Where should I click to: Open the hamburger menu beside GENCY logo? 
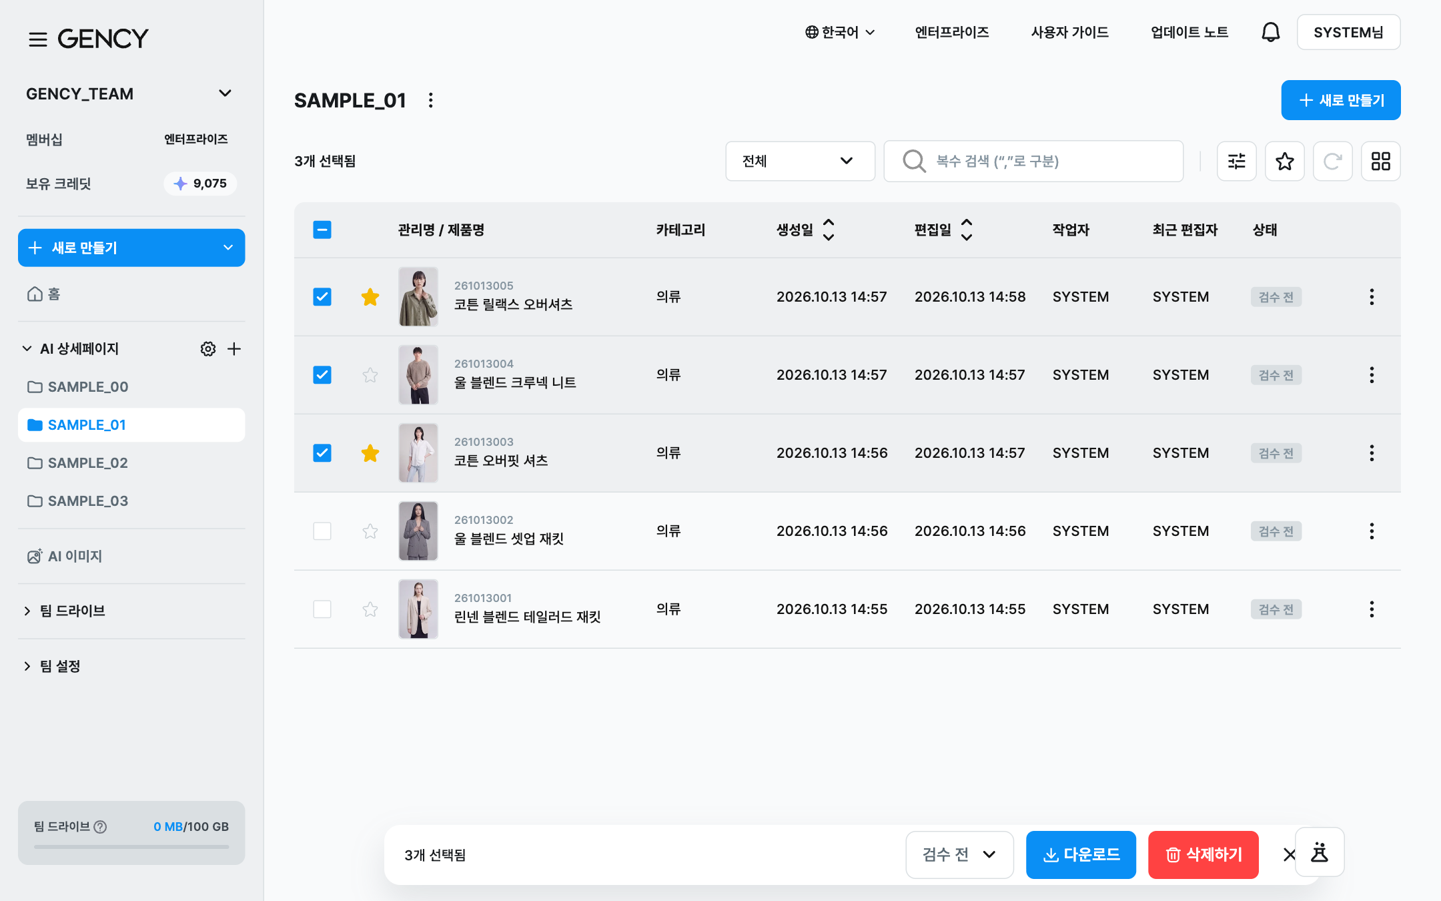tap(38, 39)
